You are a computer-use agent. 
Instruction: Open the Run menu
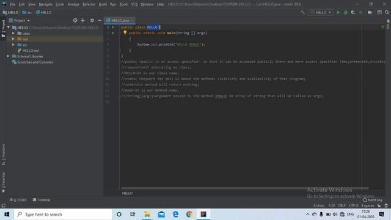pos(113,4)
